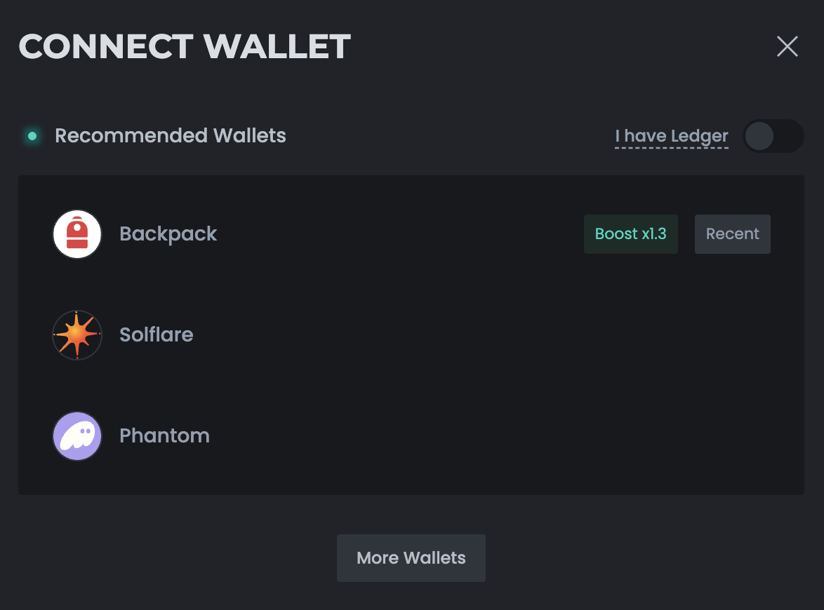Click the CONNECT WALLET title text

coord(185,47)
